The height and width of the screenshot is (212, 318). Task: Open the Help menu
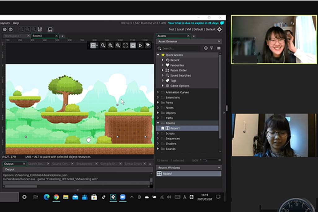click(x=16, y=23)
